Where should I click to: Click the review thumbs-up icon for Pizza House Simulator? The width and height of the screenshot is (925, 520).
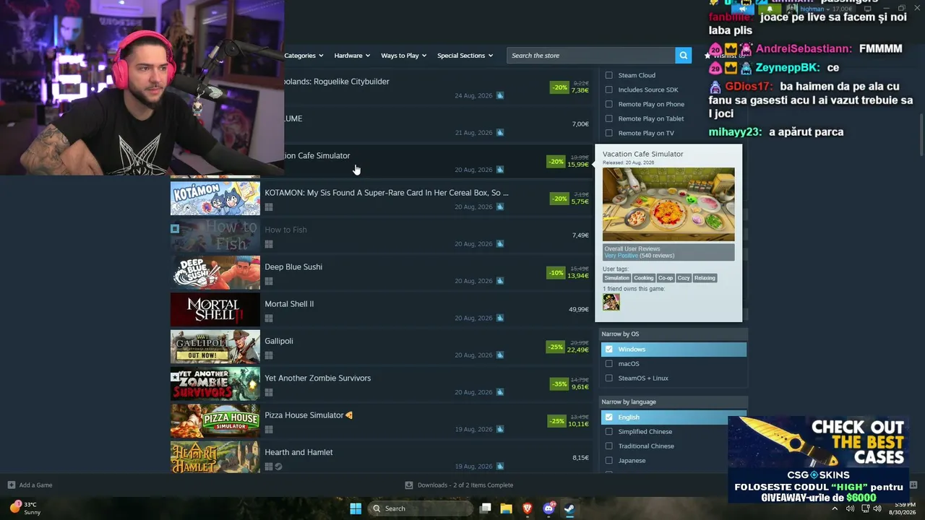tap(500, 429)
